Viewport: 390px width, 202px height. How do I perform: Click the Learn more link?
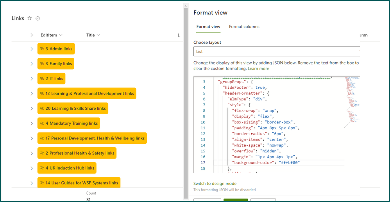click(258, 68)
